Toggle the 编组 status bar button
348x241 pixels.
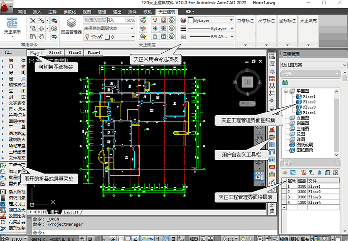(x=283, y=238)
